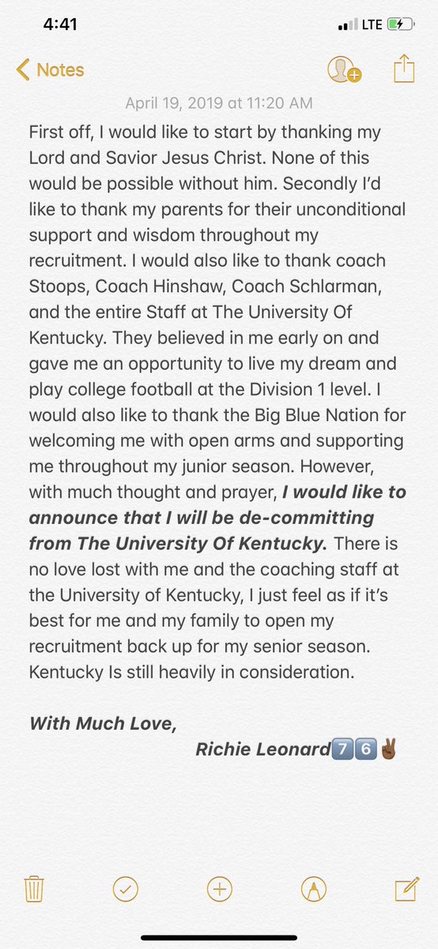
Task: Open the markup pen tool
Action: coord(313,889)
